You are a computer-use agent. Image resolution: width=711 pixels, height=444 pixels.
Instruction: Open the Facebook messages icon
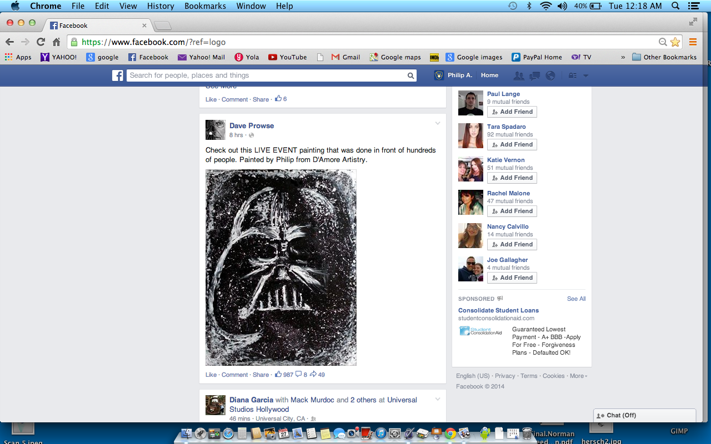point(534,75)
